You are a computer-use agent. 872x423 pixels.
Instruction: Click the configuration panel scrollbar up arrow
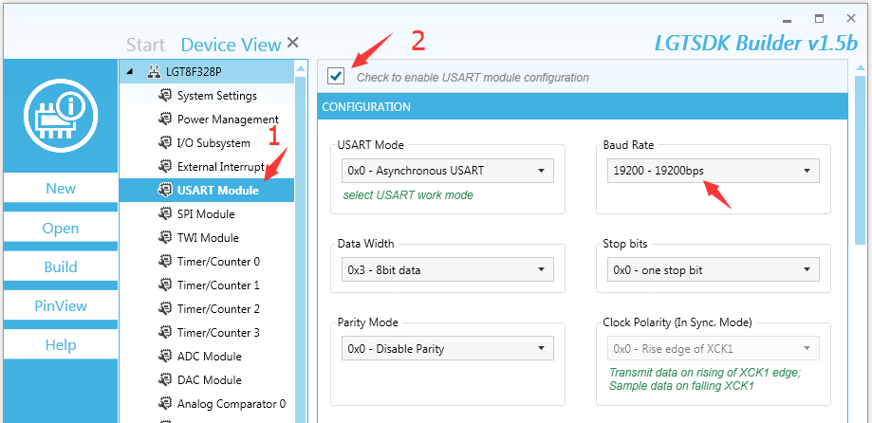point(860,69)
